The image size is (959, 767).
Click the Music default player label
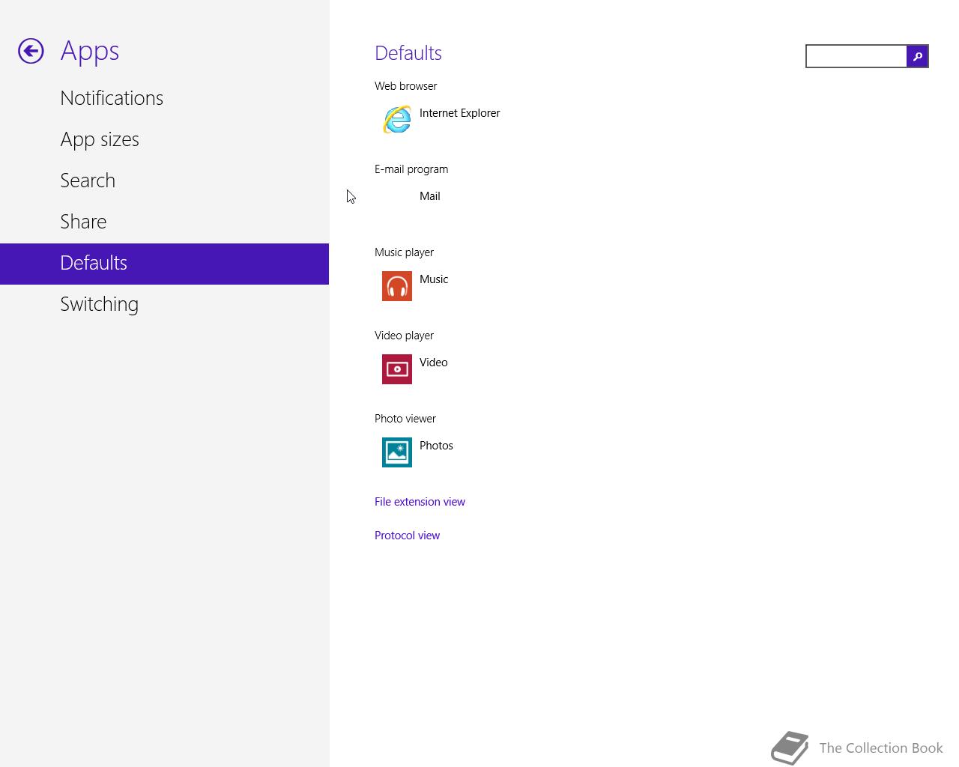click(434, 279)
